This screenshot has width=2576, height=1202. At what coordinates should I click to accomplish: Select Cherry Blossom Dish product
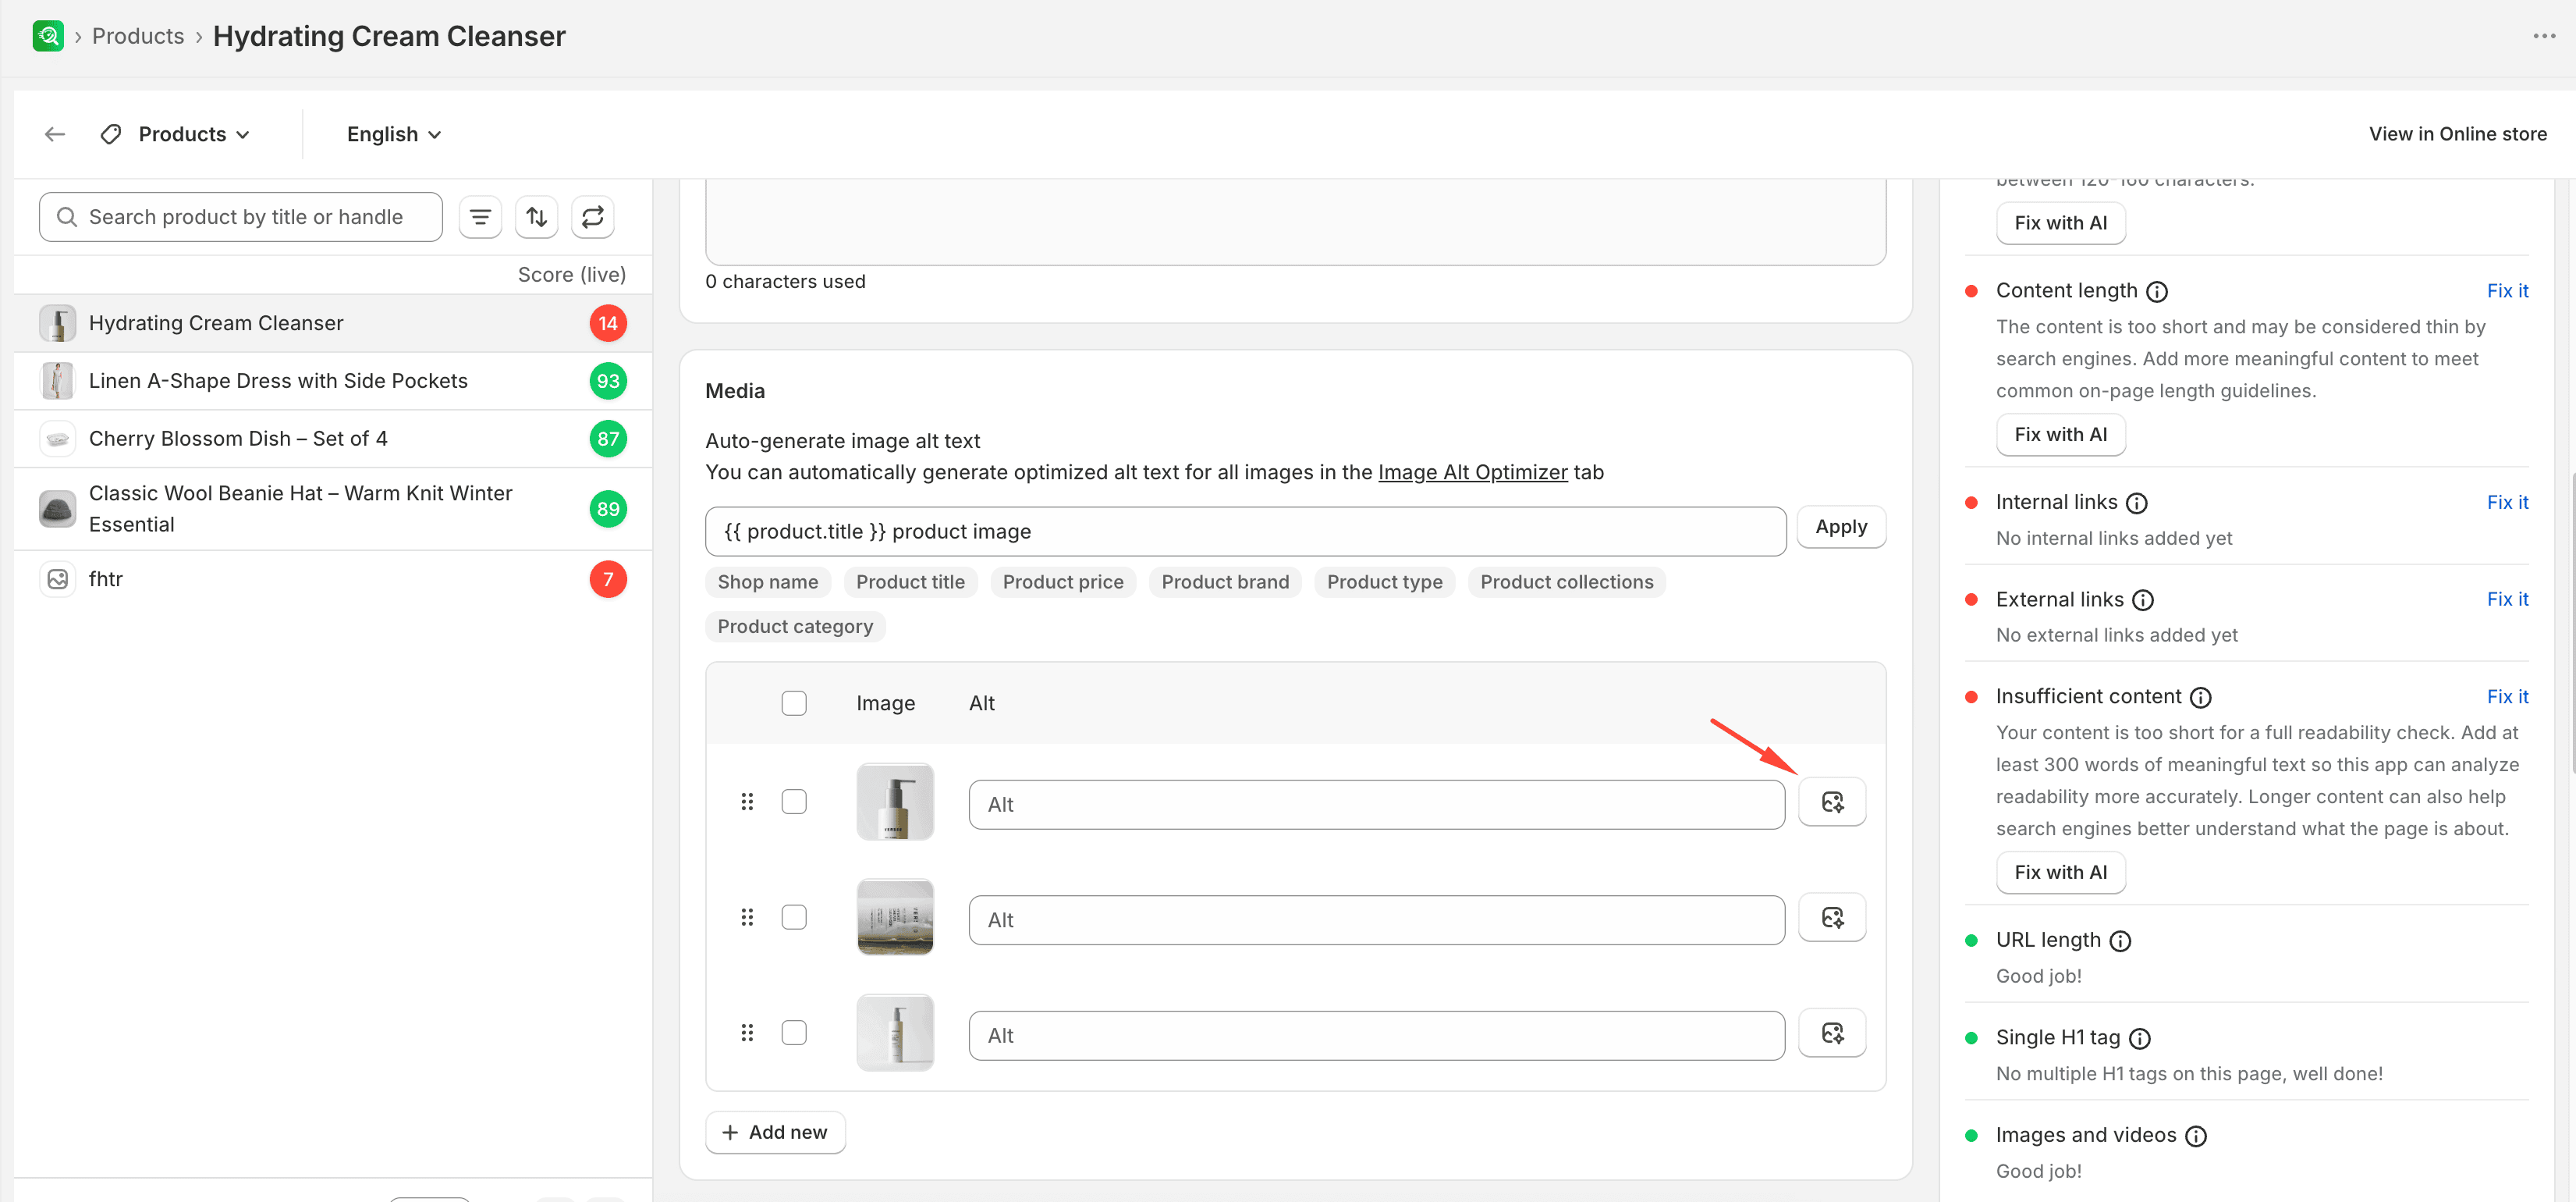tap(333, 439)
